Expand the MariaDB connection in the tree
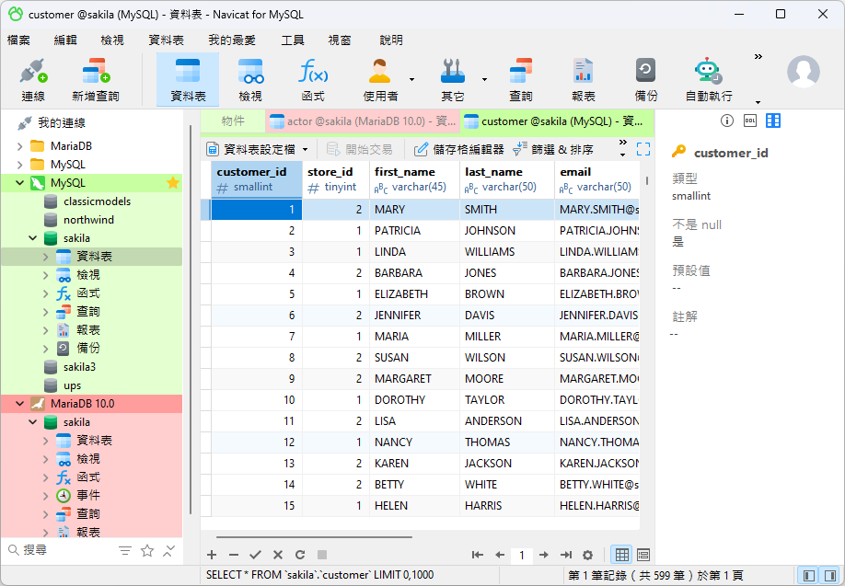 tap(20, 146)
